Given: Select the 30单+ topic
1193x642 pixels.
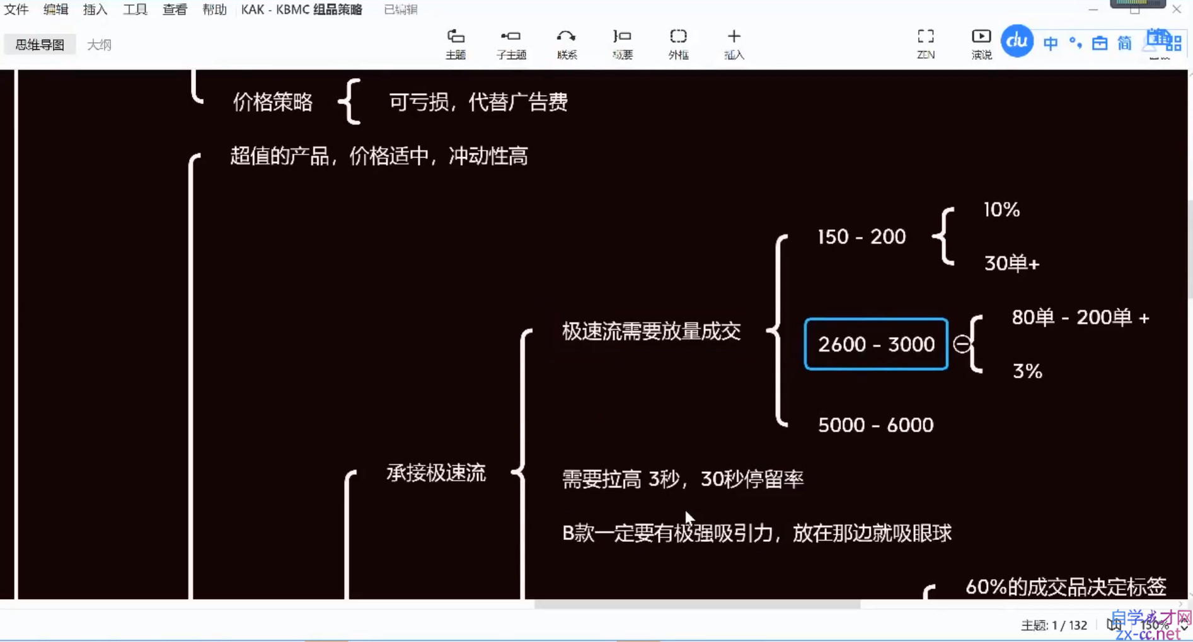Looking at the screenshot, I should tap(1011, 263).
